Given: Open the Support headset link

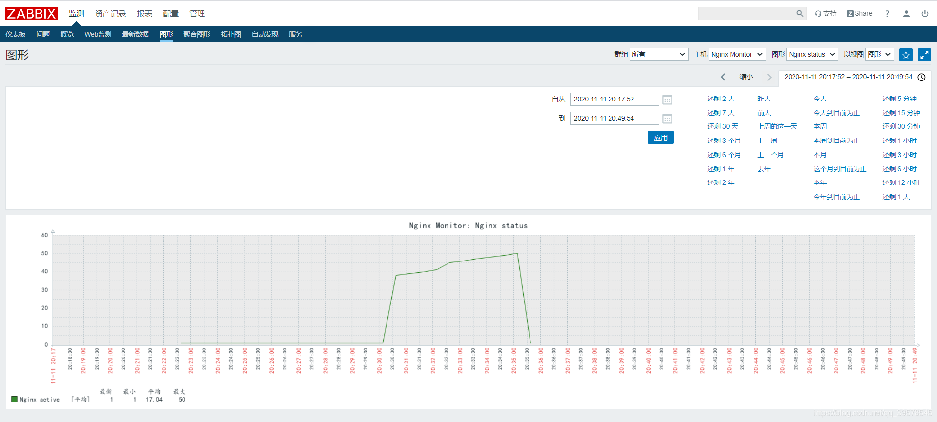Looking at the screenshot, I should [x=826, y=14].
